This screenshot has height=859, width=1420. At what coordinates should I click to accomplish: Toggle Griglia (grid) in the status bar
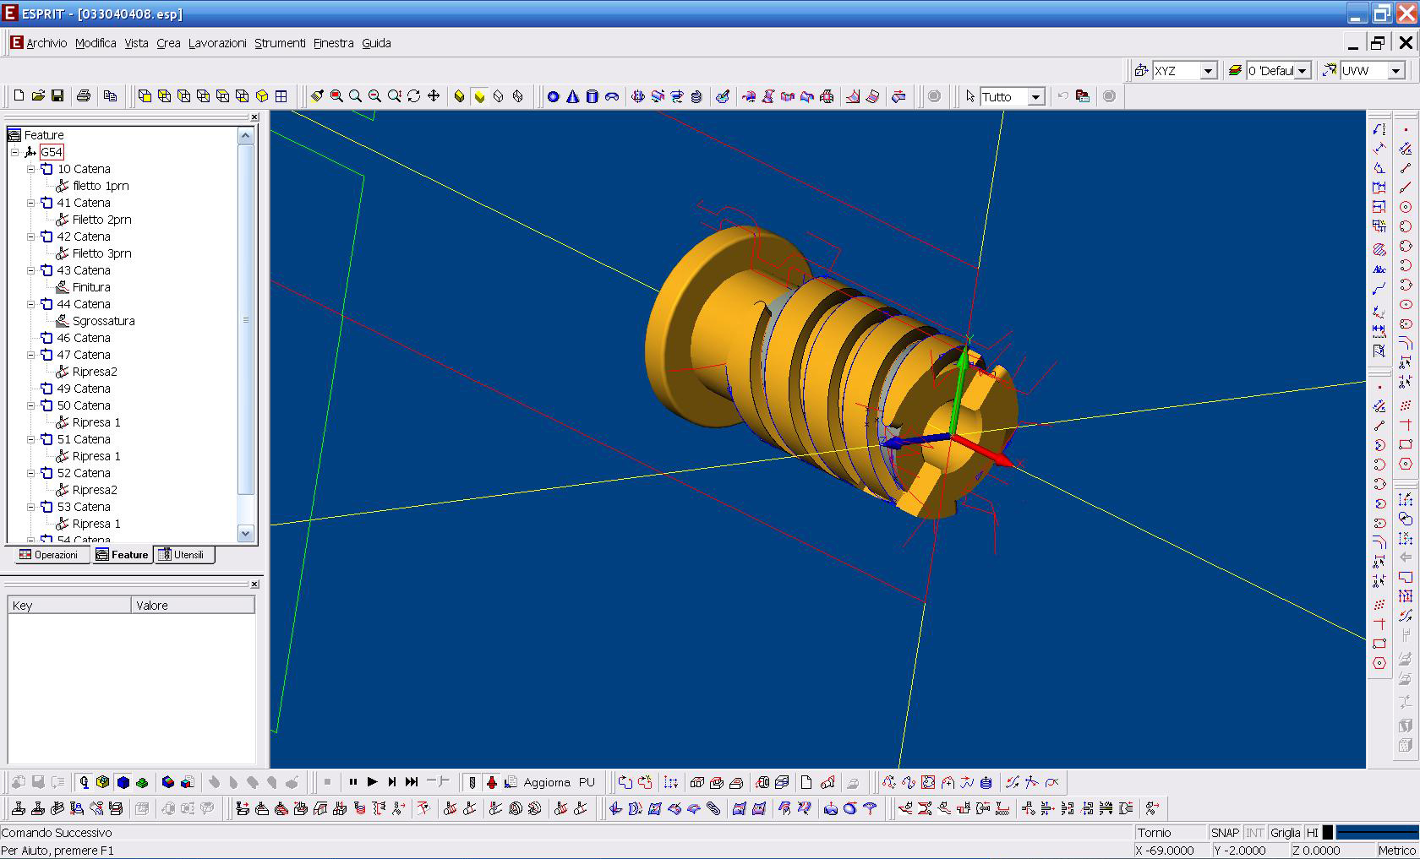1285,833
